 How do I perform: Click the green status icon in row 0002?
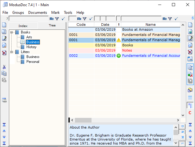pos(119,56)
